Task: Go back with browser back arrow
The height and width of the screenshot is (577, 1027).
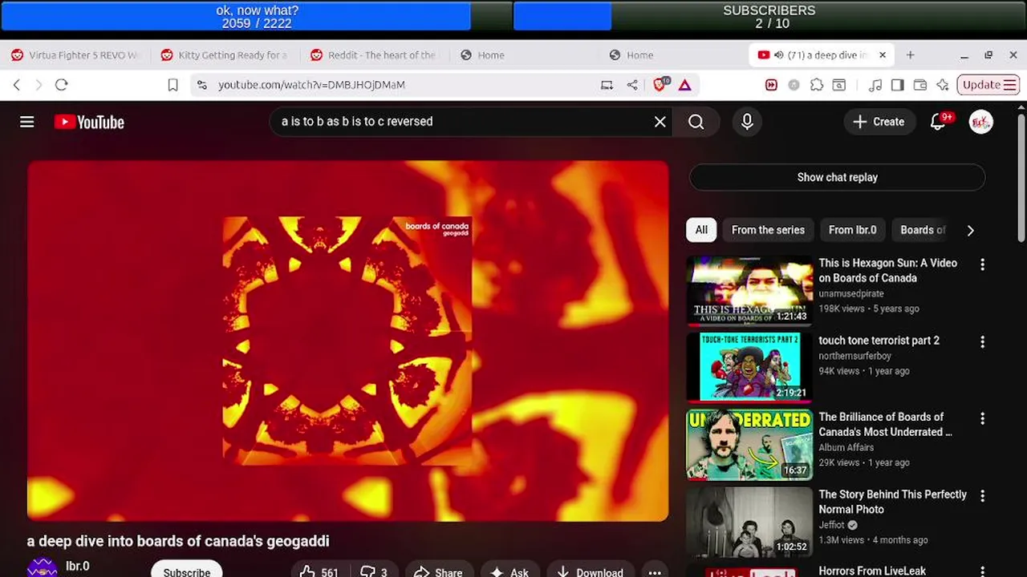Action: pos(17,85)
